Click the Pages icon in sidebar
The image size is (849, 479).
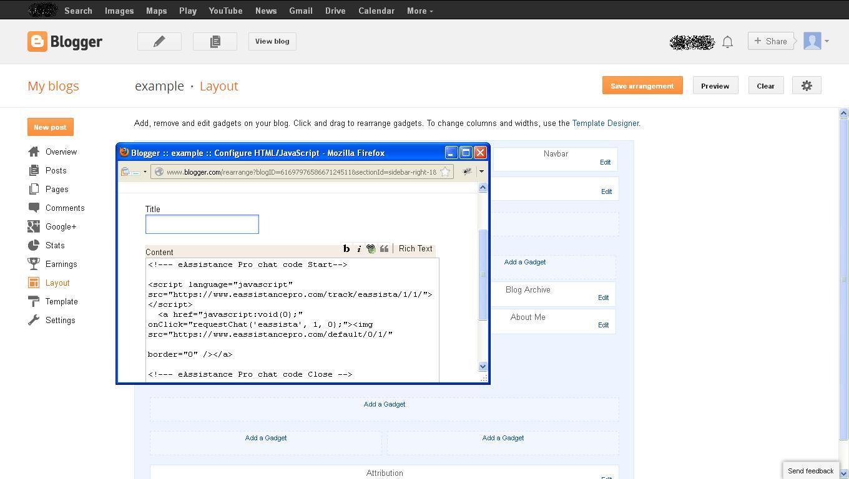34,189
